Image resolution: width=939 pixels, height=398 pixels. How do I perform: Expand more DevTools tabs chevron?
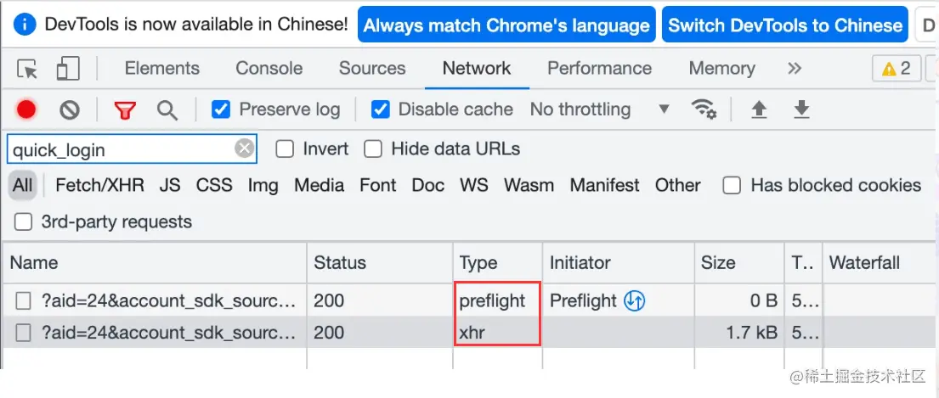coord(795,69)
